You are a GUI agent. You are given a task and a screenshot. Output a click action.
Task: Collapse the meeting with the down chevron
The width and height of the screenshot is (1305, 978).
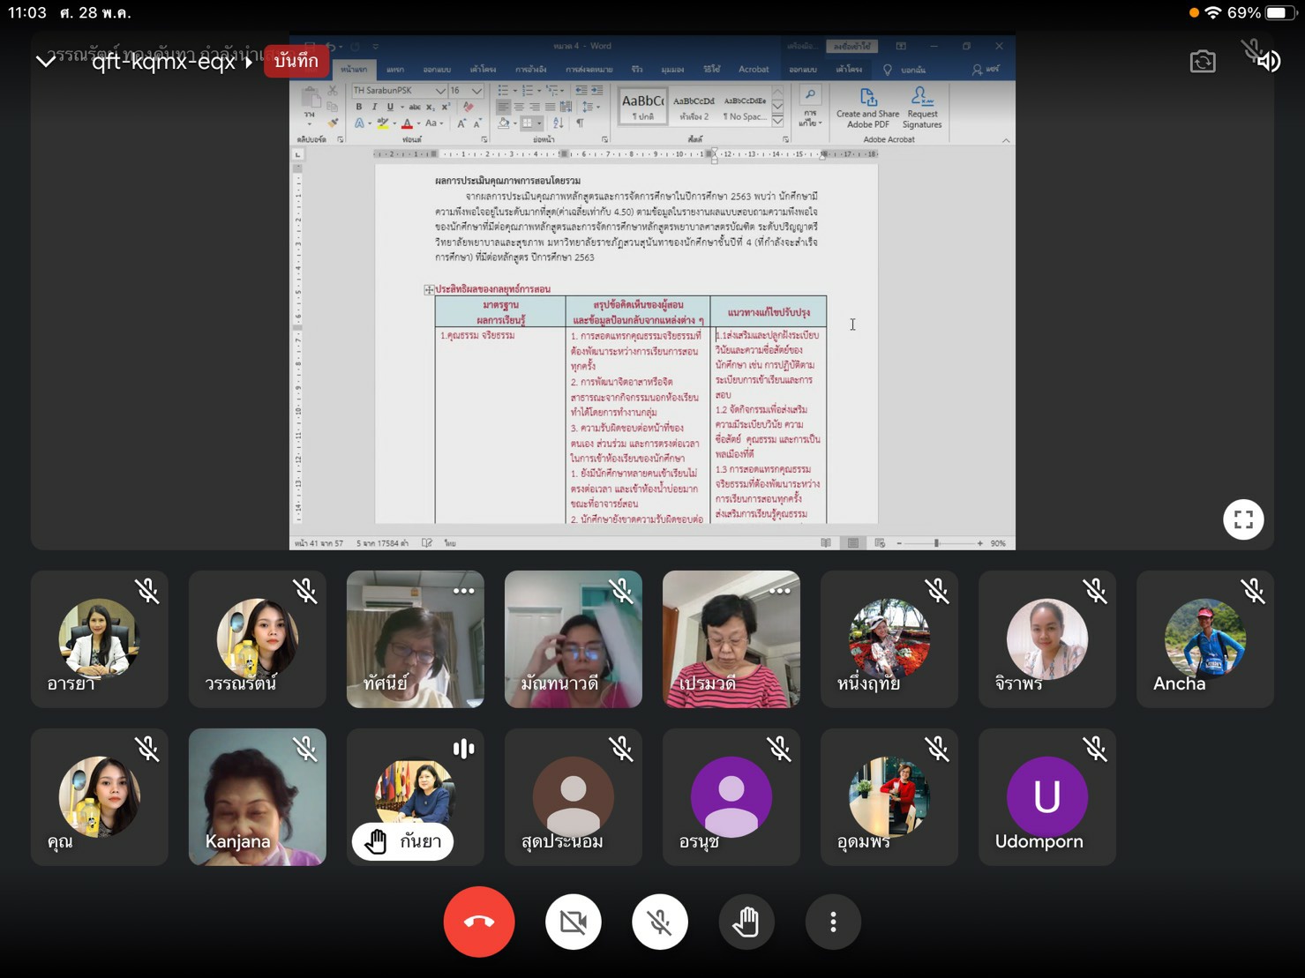click(46, 61)
